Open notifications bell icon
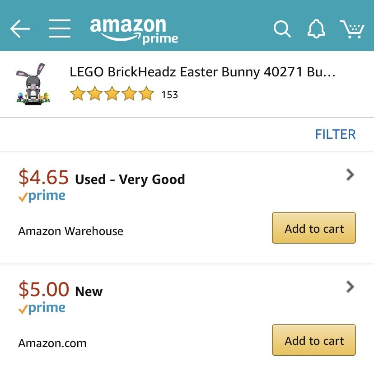The image size is (374, 372). 316,29
